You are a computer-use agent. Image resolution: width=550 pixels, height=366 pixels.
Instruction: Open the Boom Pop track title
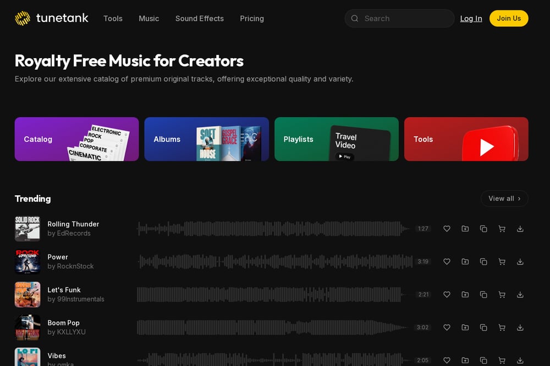(63, 323)
